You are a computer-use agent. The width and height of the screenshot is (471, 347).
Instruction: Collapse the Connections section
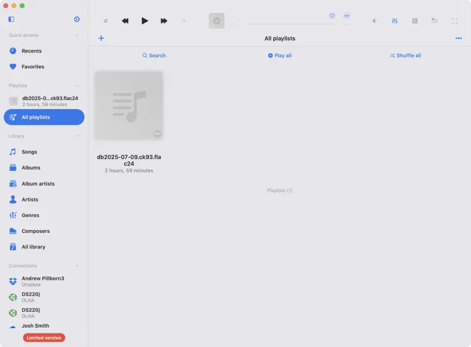click(77, 266)
